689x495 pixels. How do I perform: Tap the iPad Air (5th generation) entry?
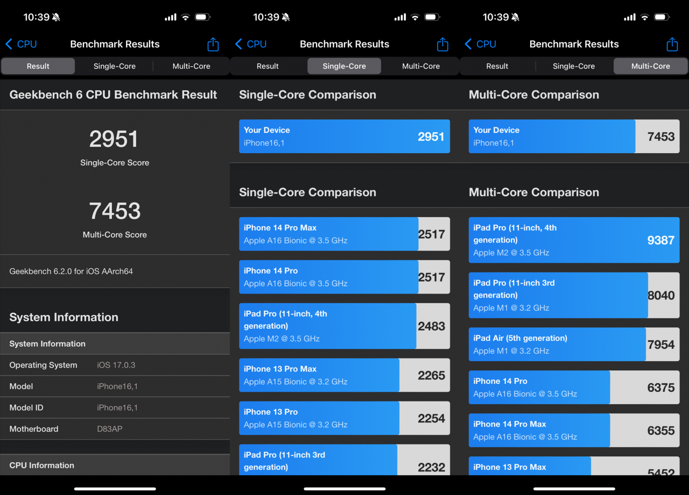pyautogui.click(x=574, y=345)
